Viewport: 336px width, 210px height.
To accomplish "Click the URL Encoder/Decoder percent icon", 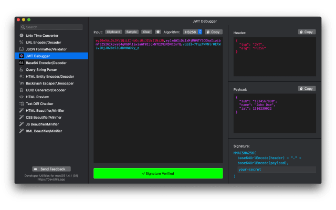I will click(x=22, y=43).
